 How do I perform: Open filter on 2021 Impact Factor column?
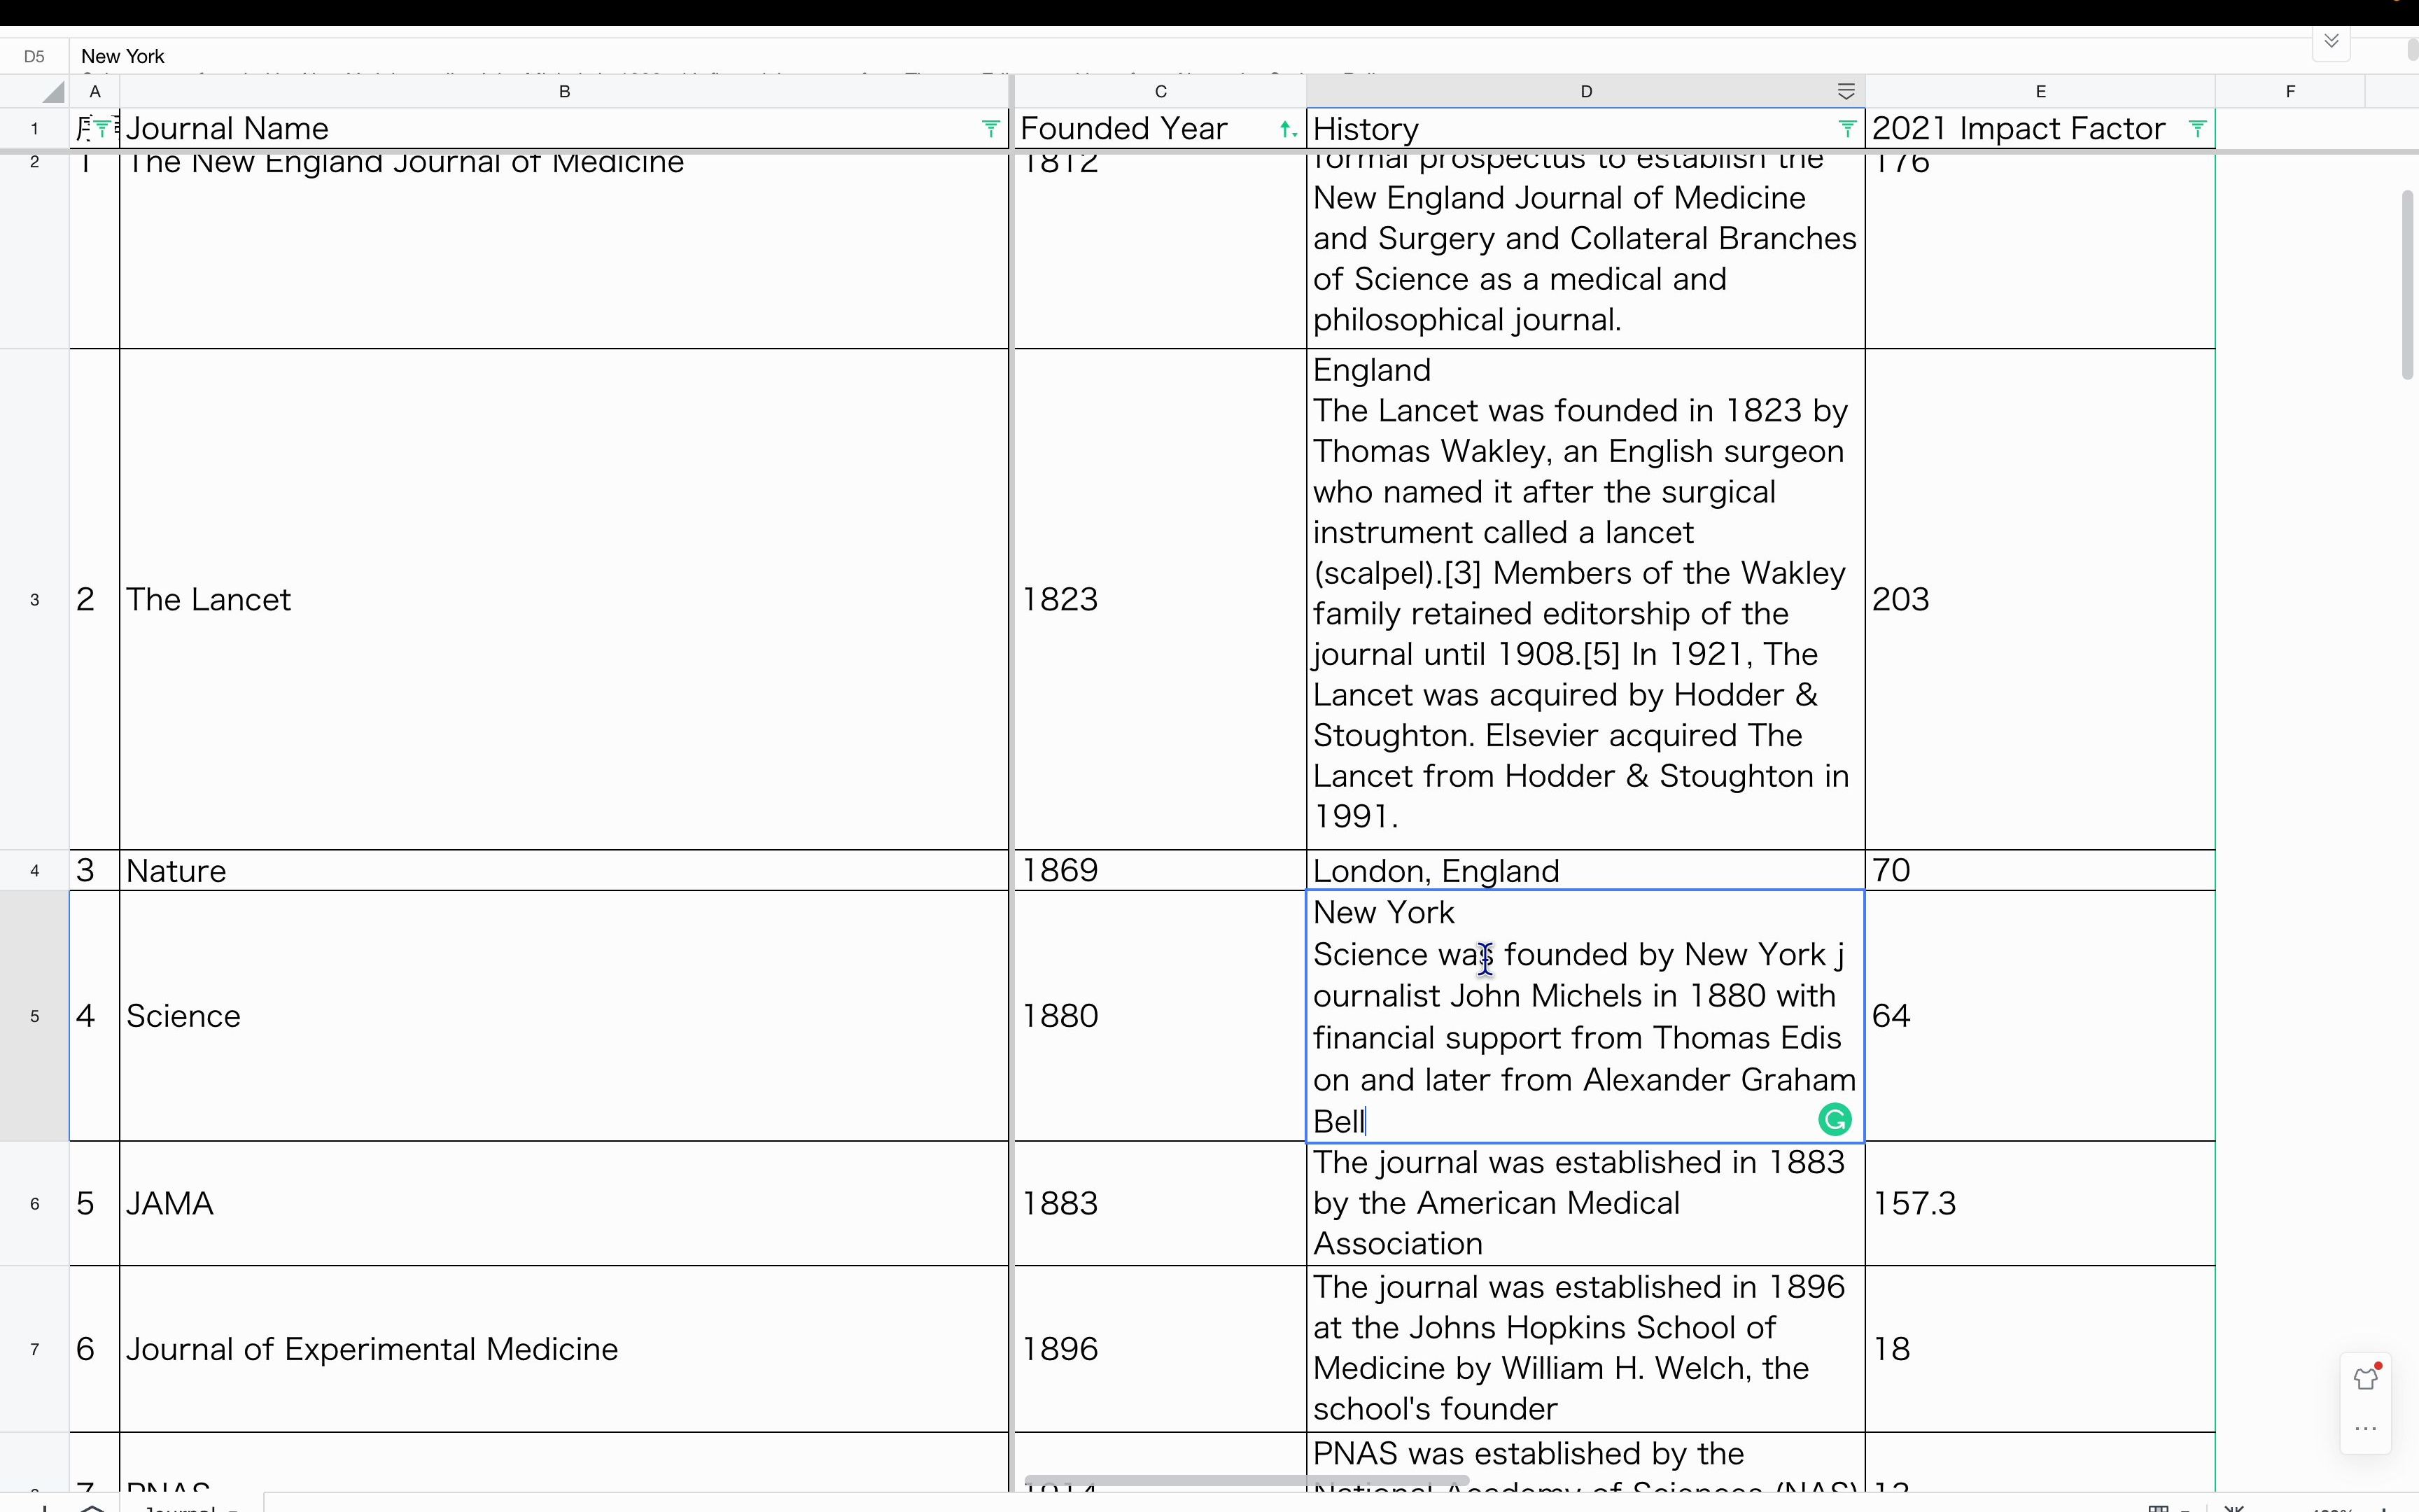click(x=2197, y=129)
